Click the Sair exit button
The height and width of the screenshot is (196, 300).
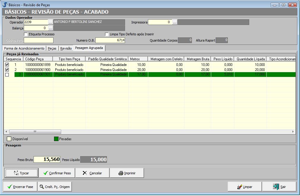tap(279, 187)
